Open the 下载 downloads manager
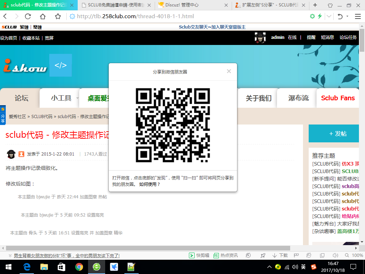The height and width of the screenshot is (274, 365). click(x=280, y=255)
